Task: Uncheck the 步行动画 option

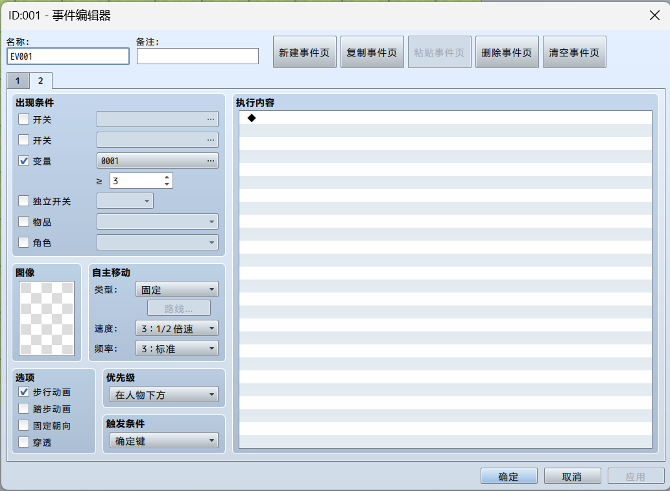Action: pos(24,391)
